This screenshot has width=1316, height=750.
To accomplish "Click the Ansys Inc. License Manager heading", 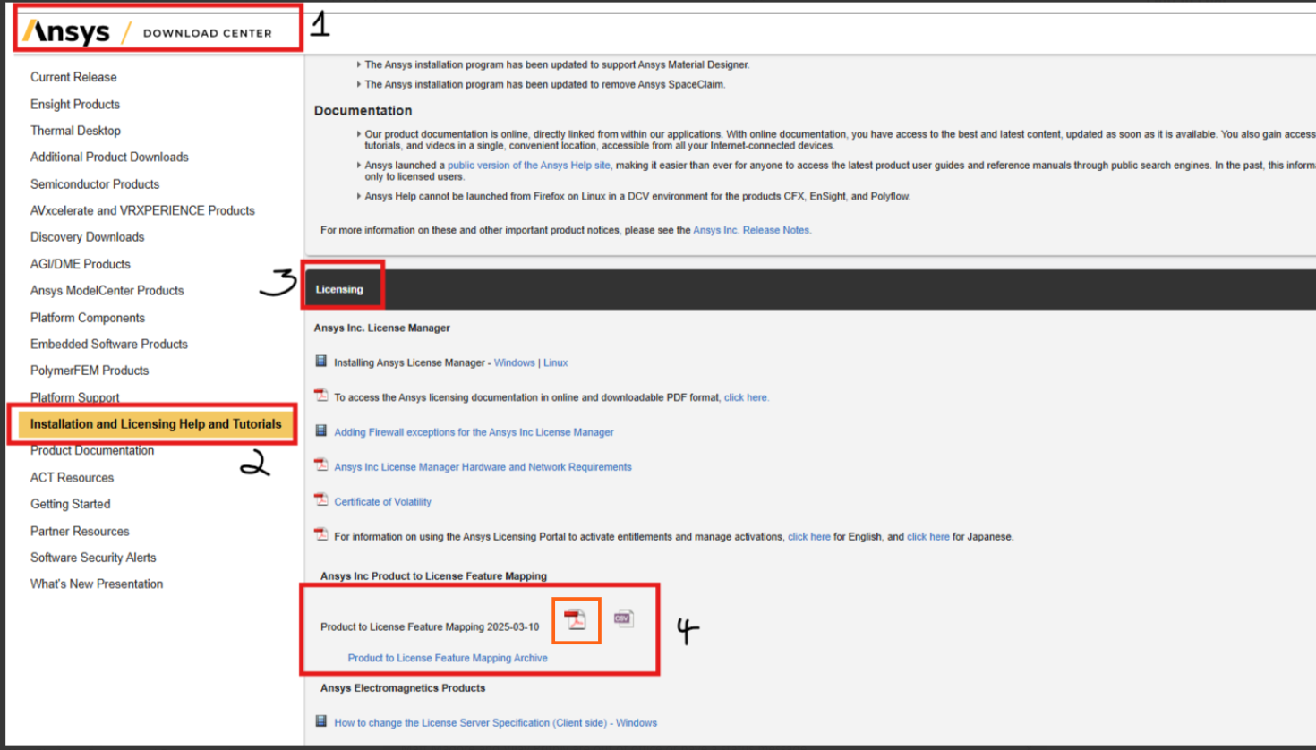I will (x=381, y=328).
